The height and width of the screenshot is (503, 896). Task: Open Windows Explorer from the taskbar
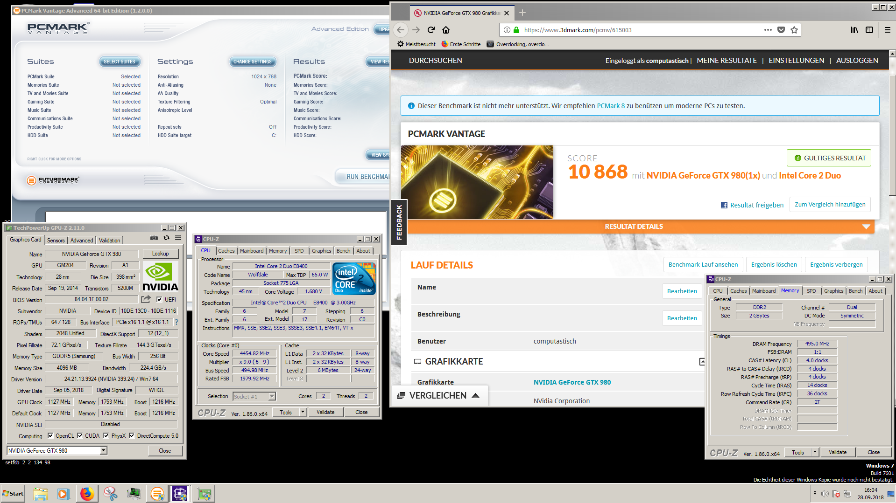pyautogui.click(x=41, y=494)
